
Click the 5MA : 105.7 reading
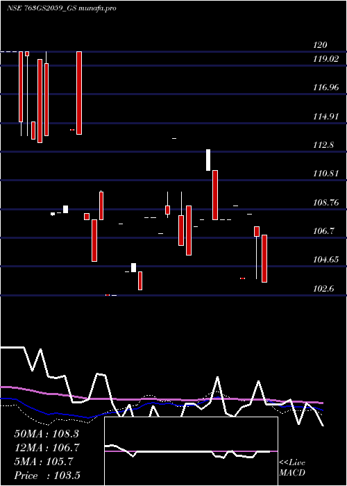tap(44, 462)
